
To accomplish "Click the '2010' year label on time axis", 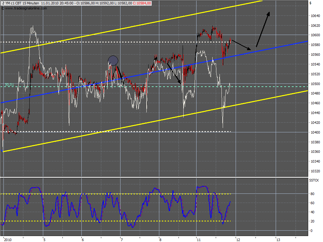I will 8,240.
